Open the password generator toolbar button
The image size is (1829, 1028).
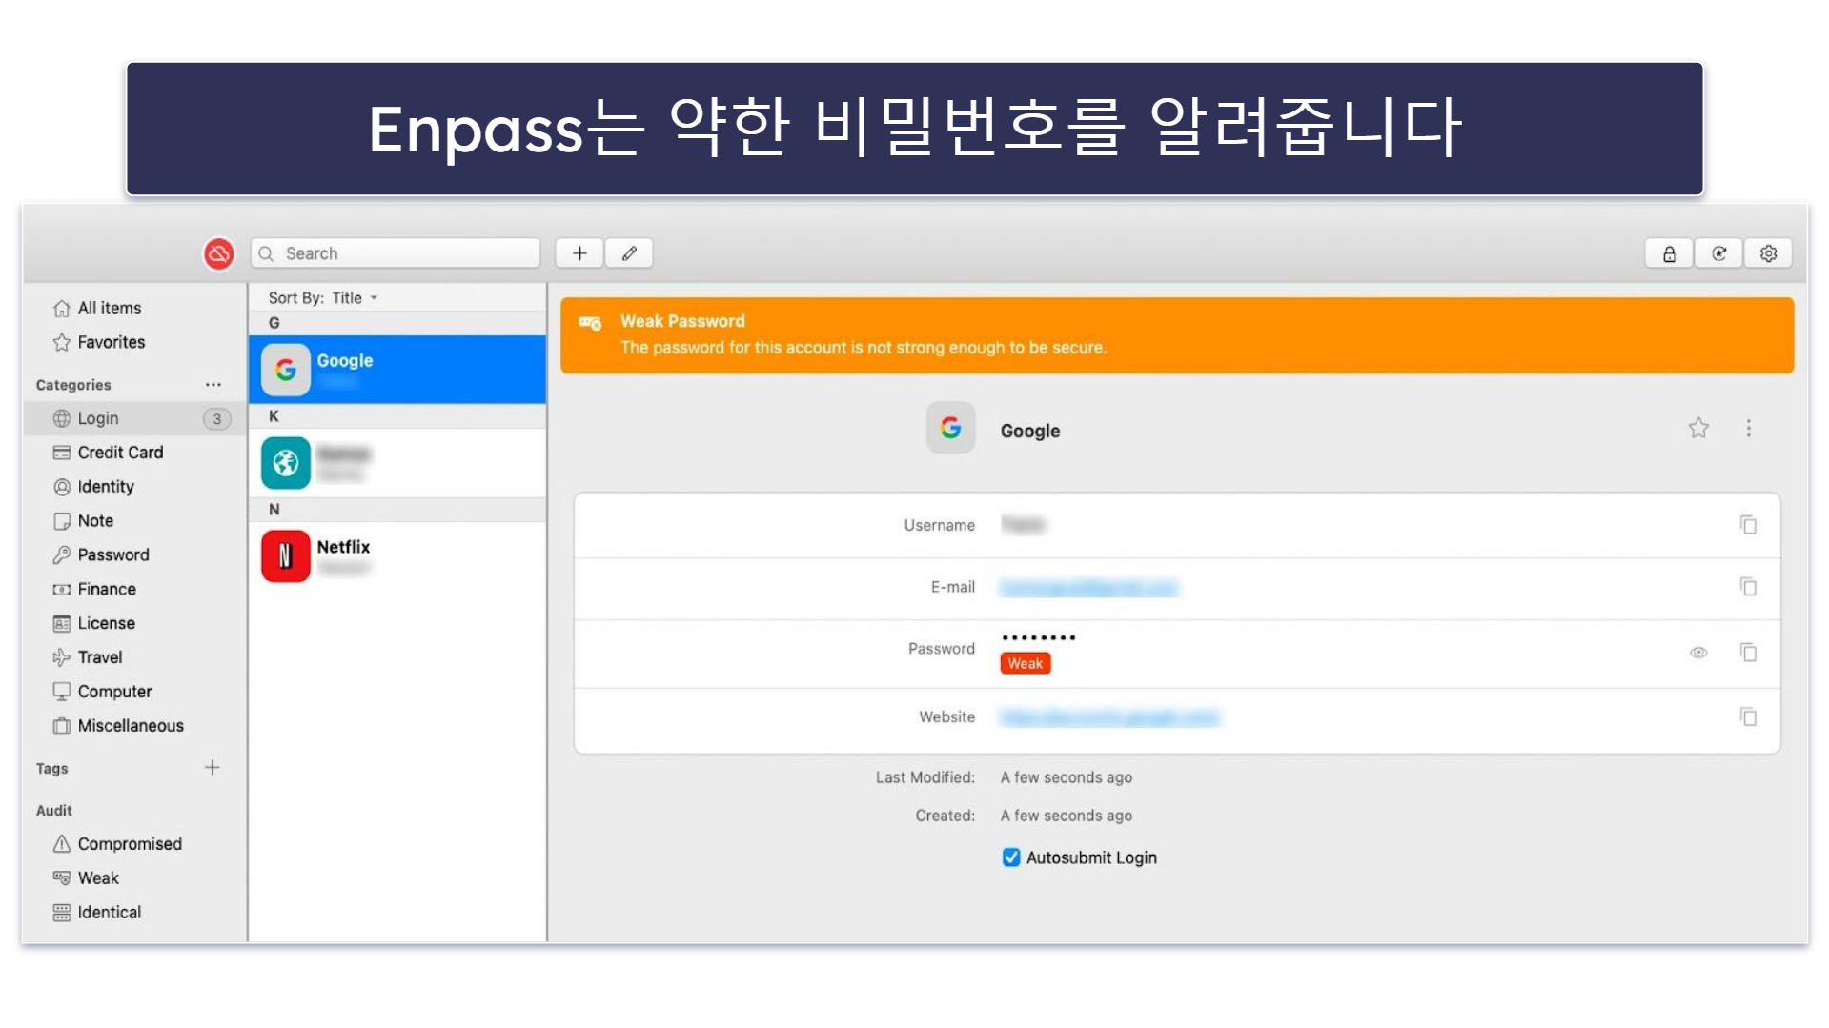[1718, 253]
